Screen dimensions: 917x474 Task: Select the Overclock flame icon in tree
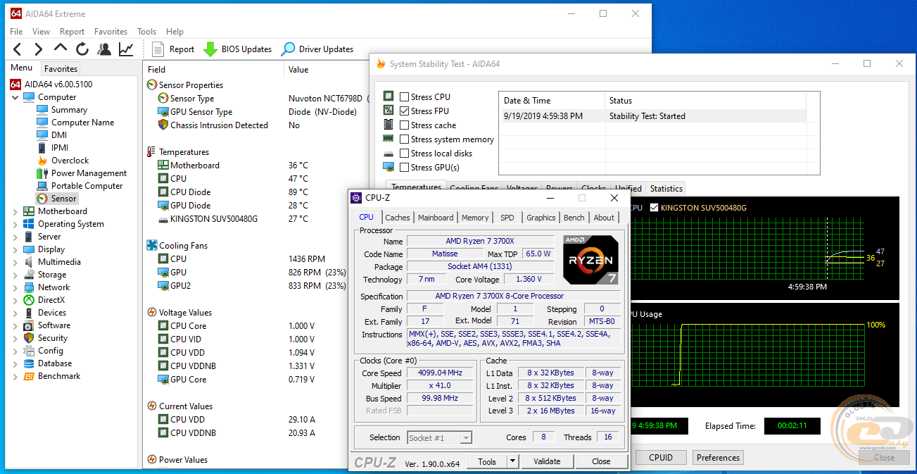43,161
